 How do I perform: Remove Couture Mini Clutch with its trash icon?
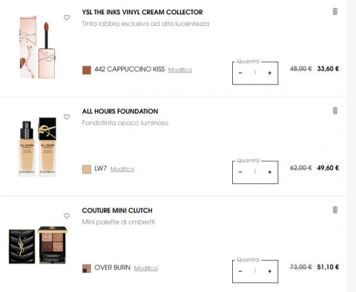[335, 210]
